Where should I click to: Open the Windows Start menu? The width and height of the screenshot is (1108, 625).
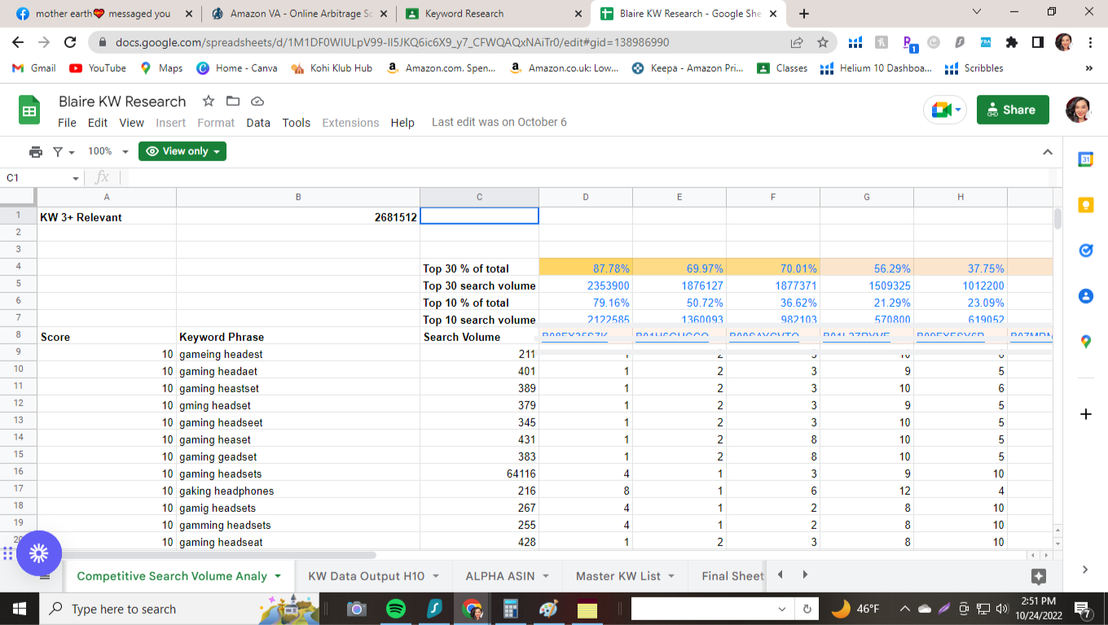(19, 609)
